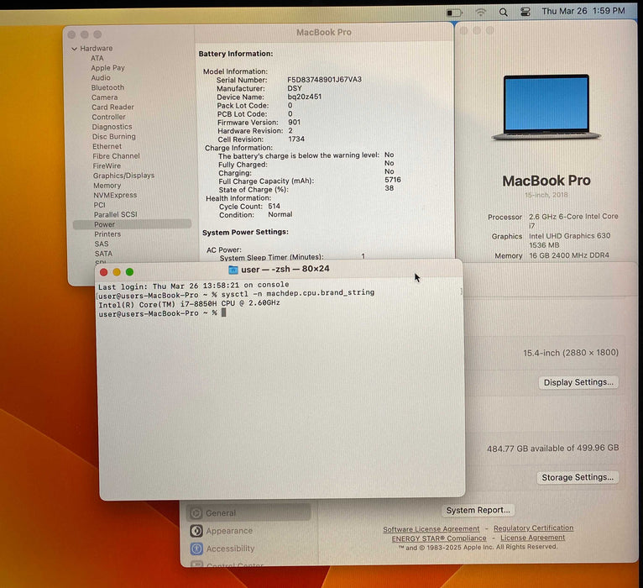Click the i7-8850H output line in Terminal
This screenshot has width=643, height=588.
click(x=189, y=303)
